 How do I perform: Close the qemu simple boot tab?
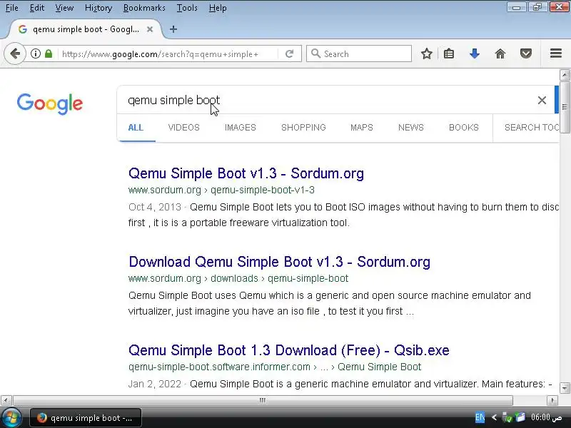(150, 29)
